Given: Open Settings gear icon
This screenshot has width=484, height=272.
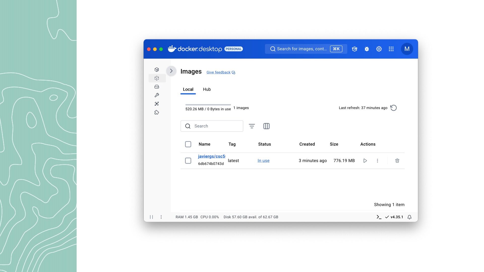Looking at the screenshot, I should pos(379,49).
